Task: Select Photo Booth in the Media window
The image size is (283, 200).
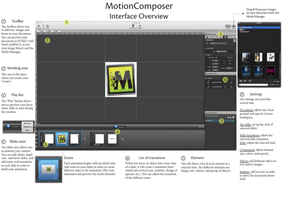Action: (245, 32)
